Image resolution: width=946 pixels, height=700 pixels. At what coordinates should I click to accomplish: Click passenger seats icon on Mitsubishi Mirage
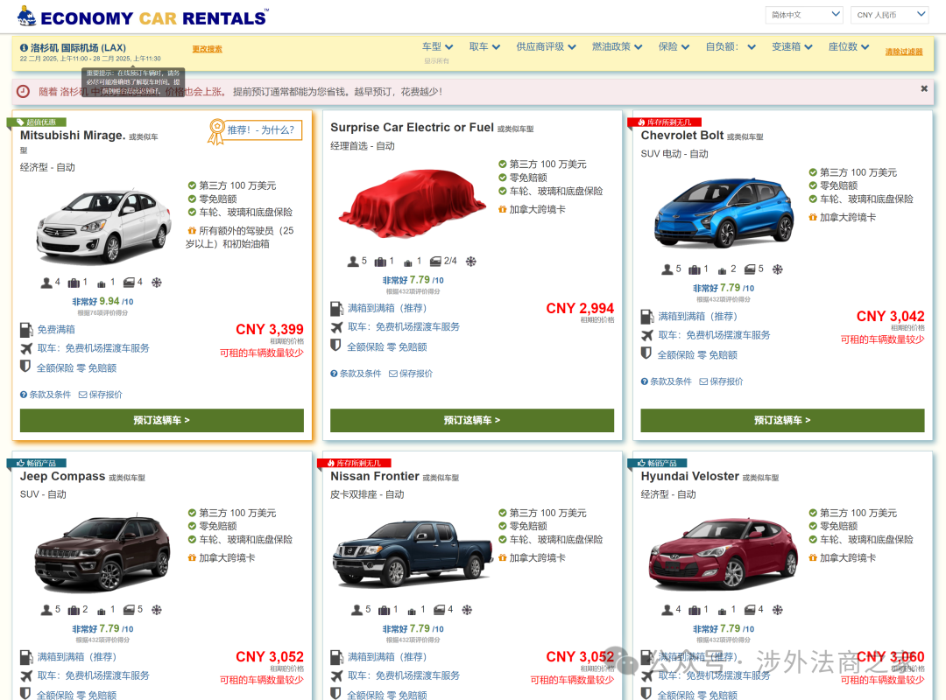(46, 283)
